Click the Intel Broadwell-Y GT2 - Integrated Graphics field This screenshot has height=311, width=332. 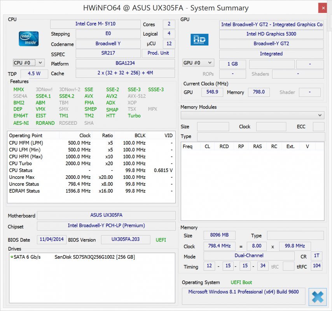tap(271, 24)
